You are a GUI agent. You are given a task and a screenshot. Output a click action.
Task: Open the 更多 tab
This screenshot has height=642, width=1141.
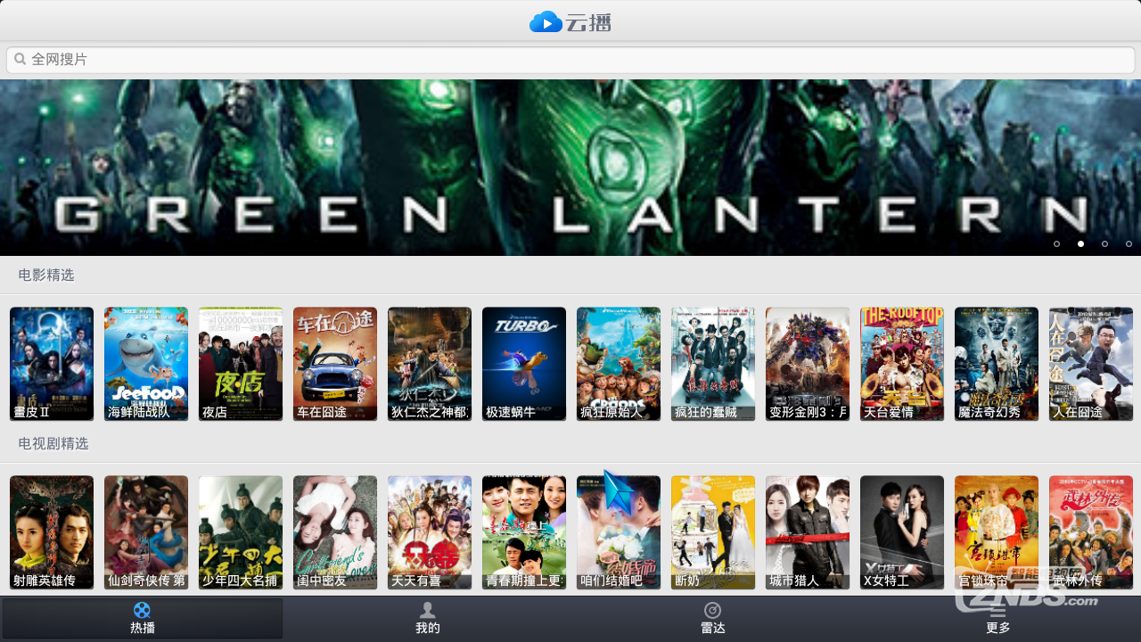[998, 618]
